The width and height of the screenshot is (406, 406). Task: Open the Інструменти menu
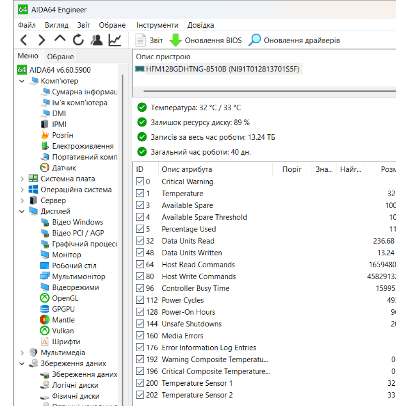[157, 25]
